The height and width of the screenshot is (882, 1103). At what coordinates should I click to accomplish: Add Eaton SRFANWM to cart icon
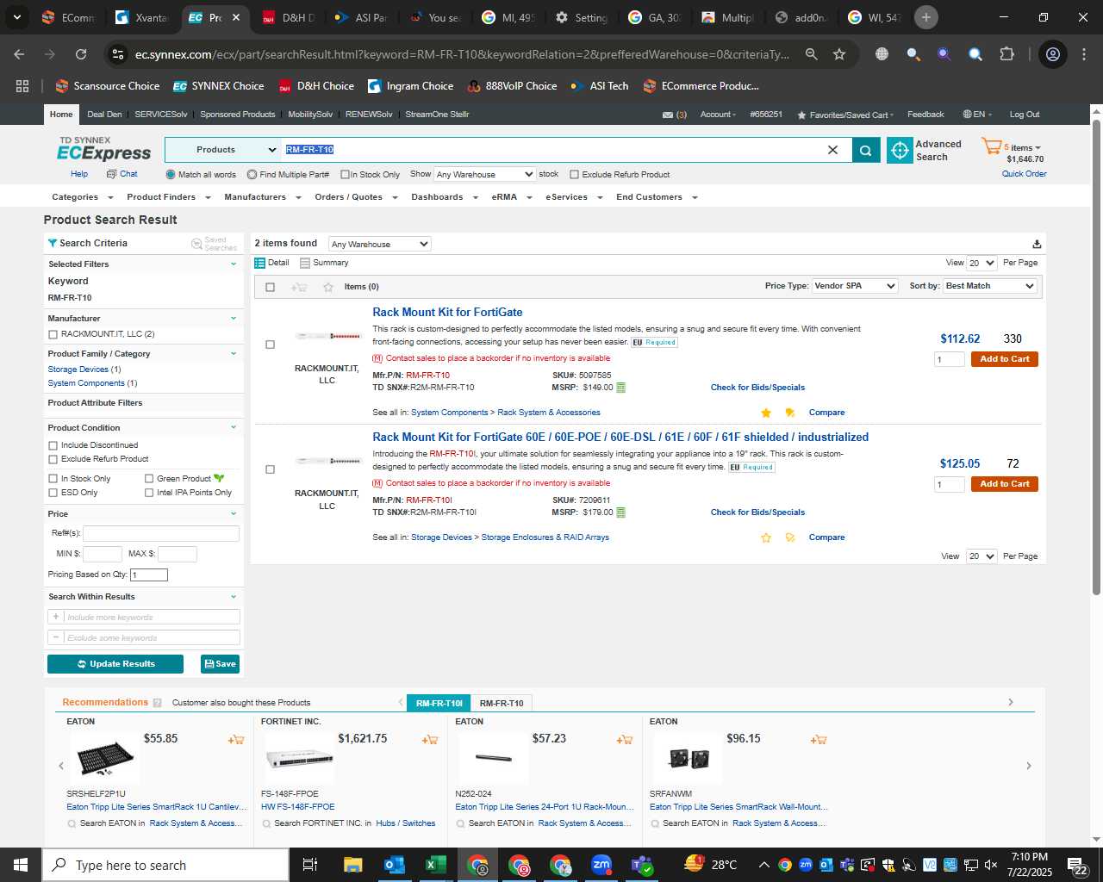(x=819, y=739)
